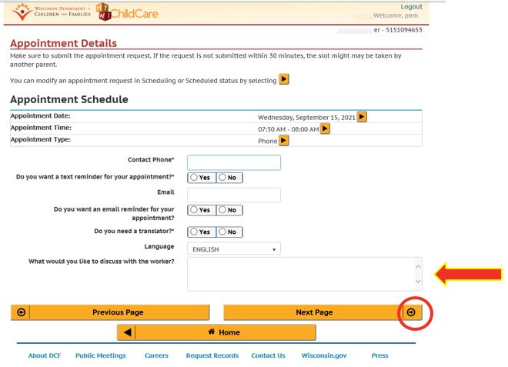Click the left arrow icon on Previous Page
This screenshot has height=367, width=508.
tap(21, 312)
